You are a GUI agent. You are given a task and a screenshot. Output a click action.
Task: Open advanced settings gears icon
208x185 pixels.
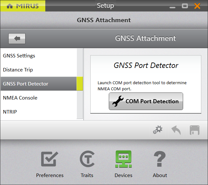pos(158,130)
